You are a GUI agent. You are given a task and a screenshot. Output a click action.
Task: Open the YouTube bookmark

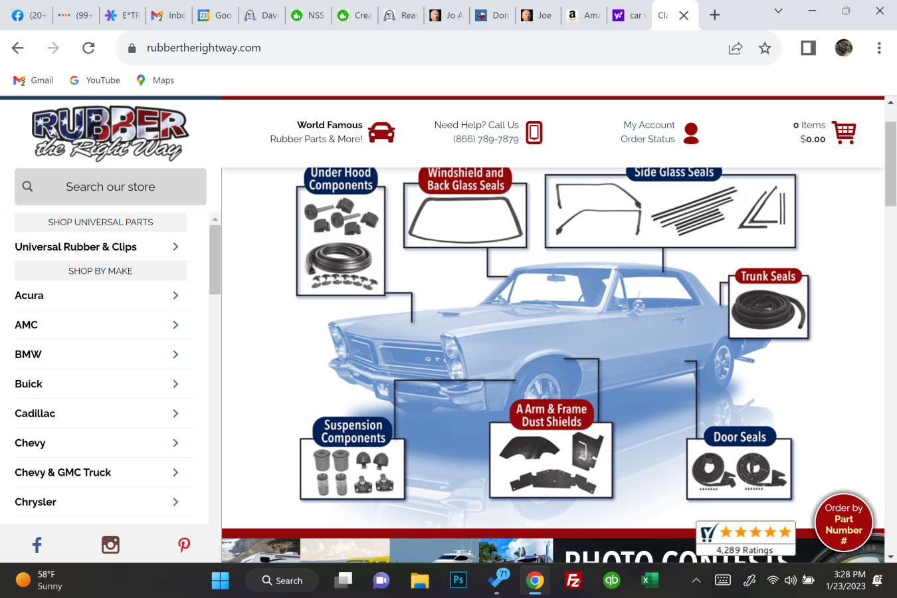pyautogui.click(x=95, y=80)
